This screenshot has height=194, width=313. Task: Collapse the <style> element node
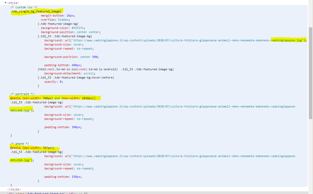click(5, 3)
